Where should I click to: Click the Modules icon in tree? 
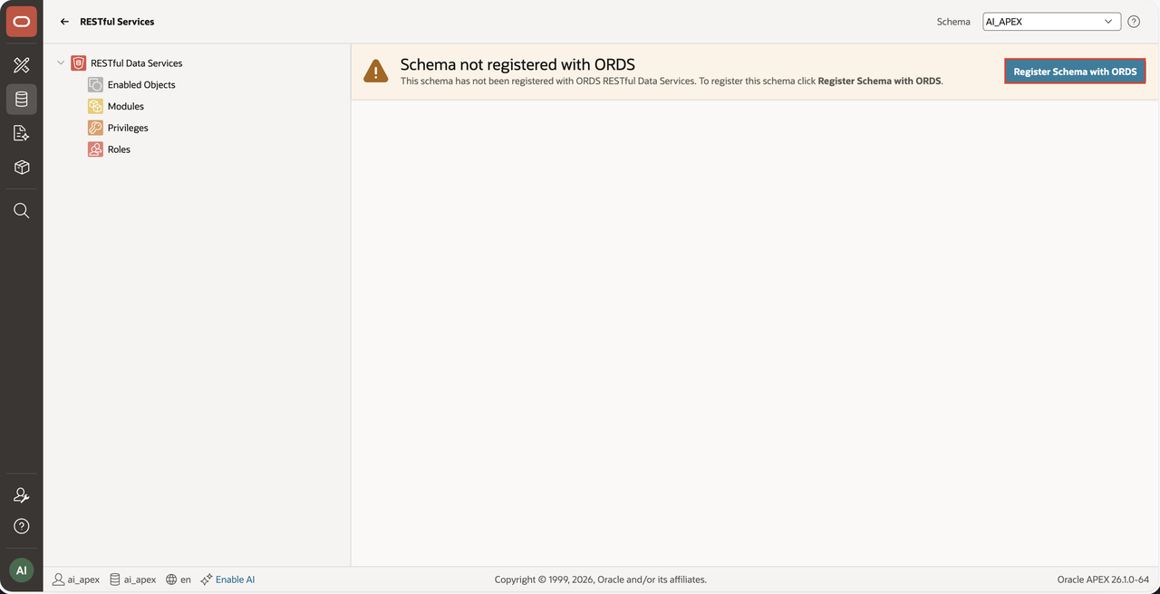95,106
